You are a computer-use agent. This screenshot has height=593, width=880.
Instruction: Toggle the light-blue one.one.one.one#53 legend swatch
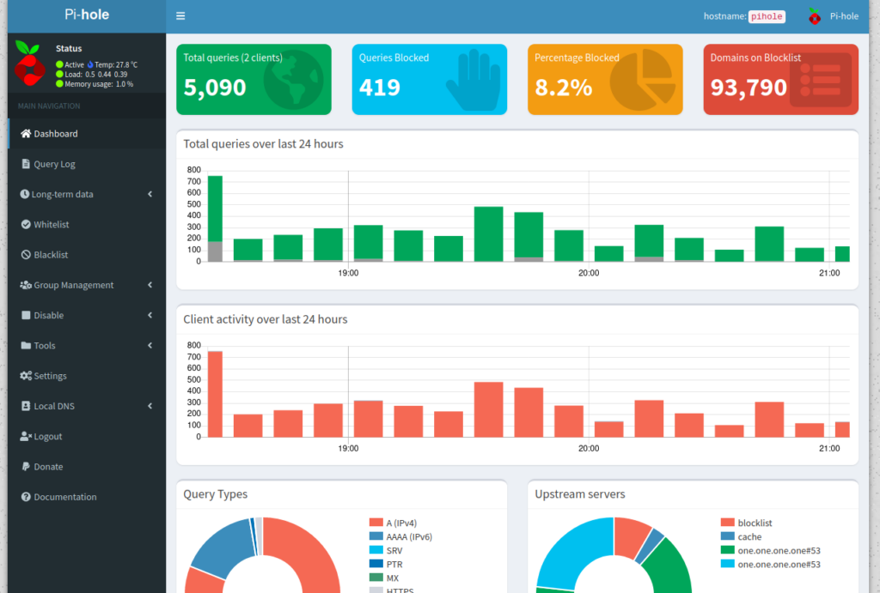coord(727,564)
